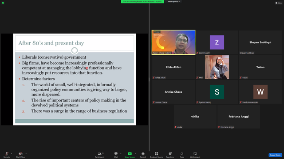The height and width of the screenshot is (159, 284).
Task: Click muted mic icon beside 'vinika' label
Action: tap(176, 127)
